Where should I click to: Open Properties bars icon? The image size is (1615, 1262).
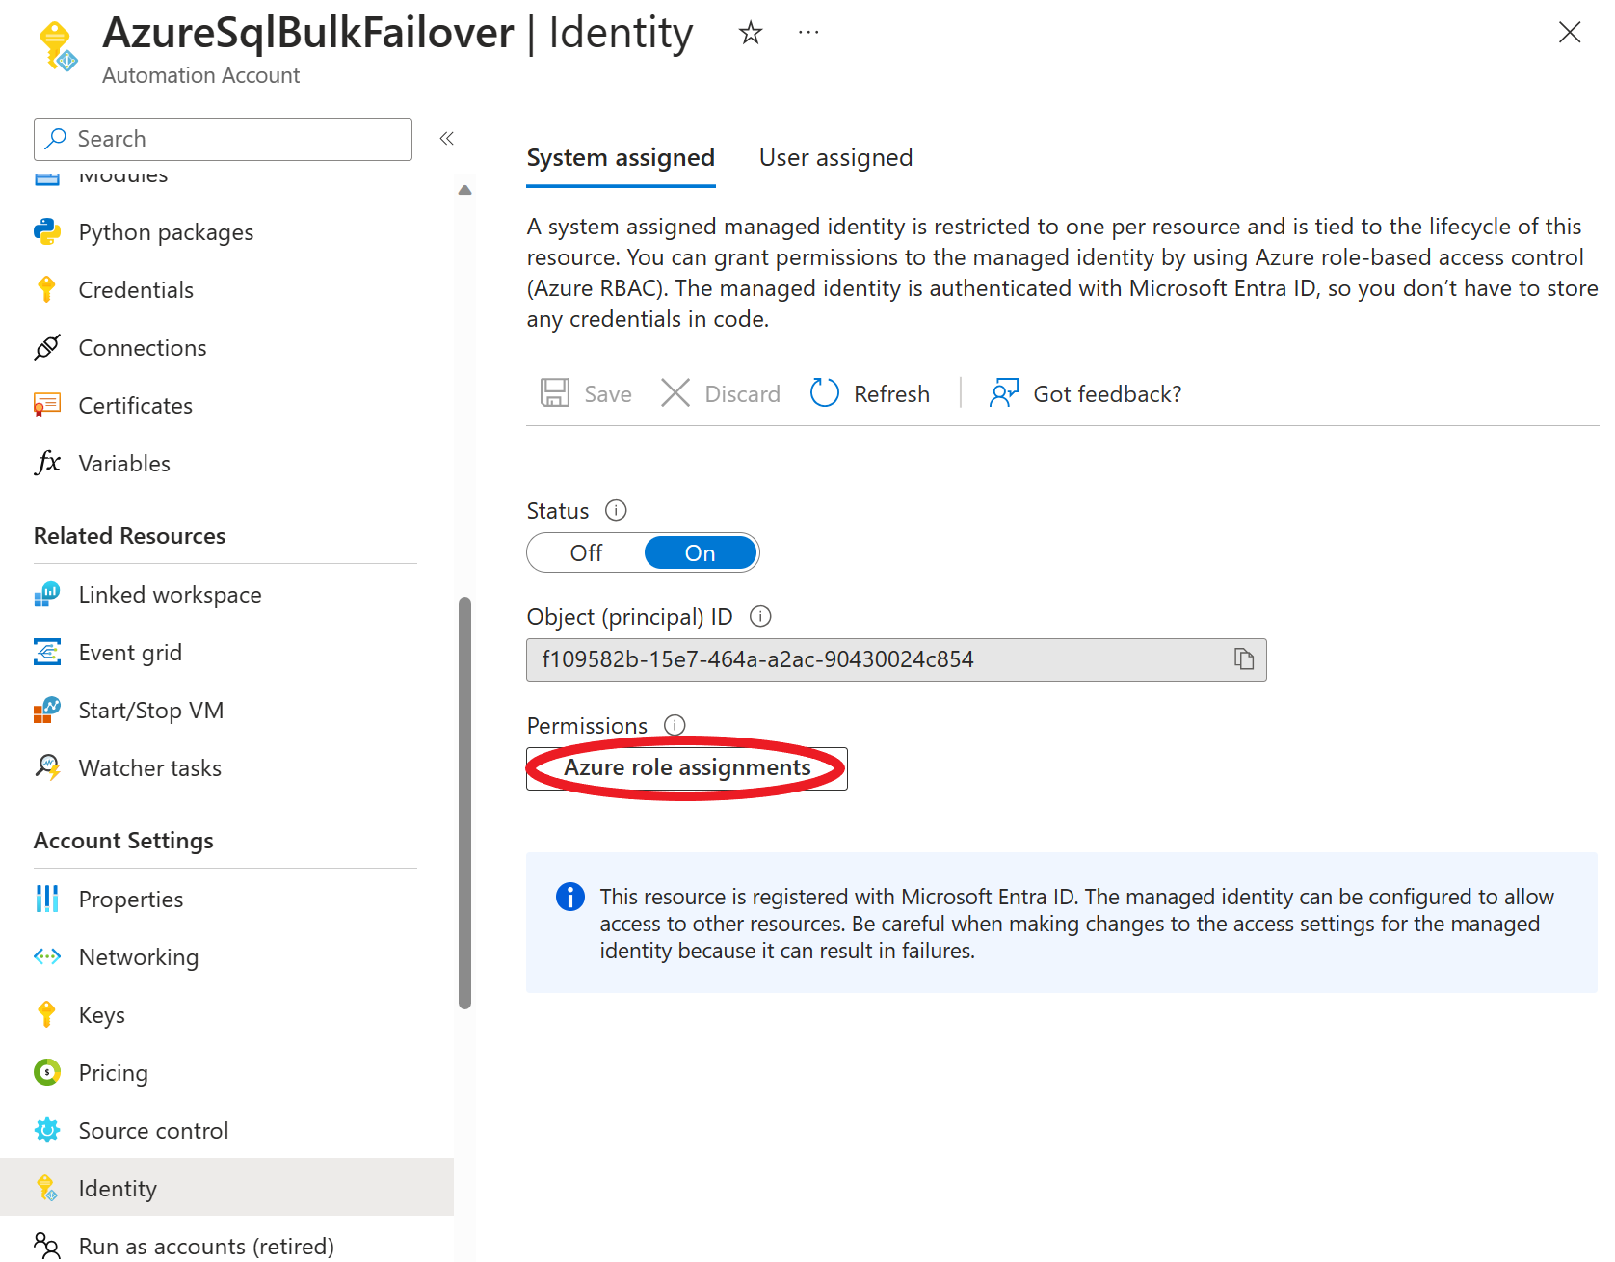[47, 900]
